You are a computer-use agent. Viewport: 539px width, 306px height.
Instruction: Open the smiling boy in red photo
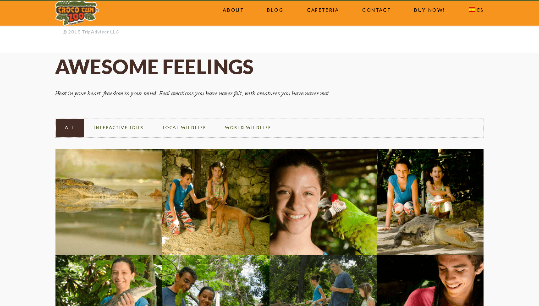coord(430,281)
